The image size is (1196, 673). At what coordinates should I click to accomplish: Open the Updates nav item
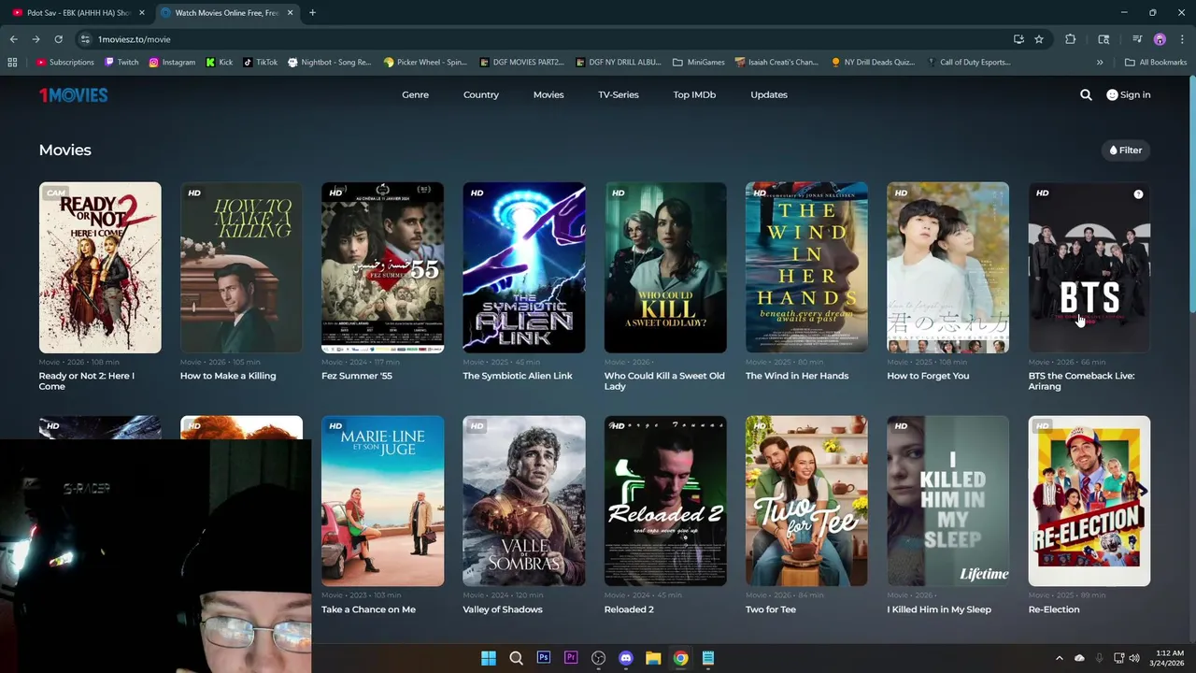point(769,94)
